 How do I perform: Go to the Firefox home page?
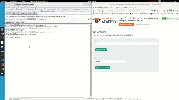(x=103, y=11)
